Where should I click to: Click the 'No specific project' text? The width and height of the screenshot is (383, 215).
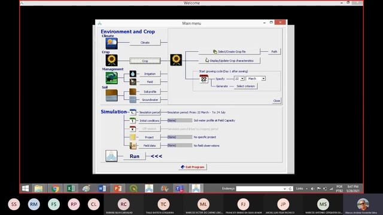(205, 137)
